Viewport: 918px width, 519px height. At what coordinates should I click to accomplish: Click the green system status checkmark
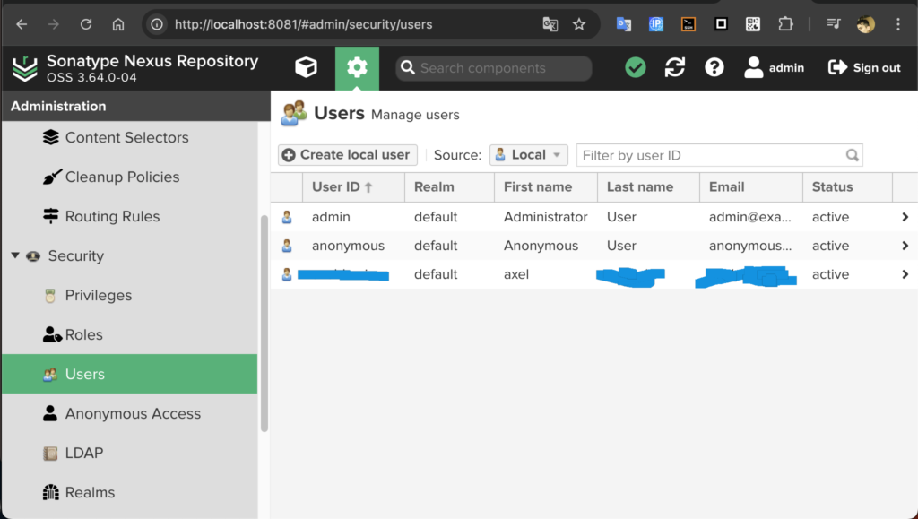636,68
